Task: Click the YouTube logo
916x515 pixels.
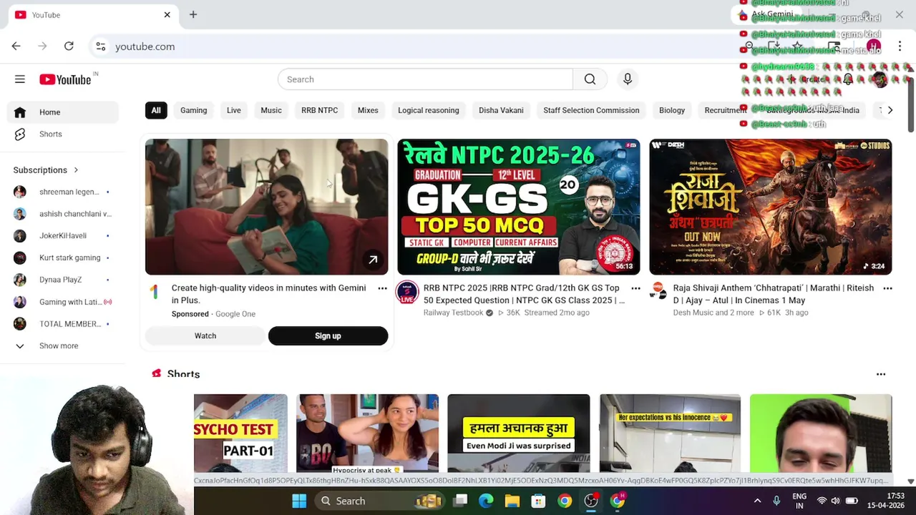Action: (65, 79)
